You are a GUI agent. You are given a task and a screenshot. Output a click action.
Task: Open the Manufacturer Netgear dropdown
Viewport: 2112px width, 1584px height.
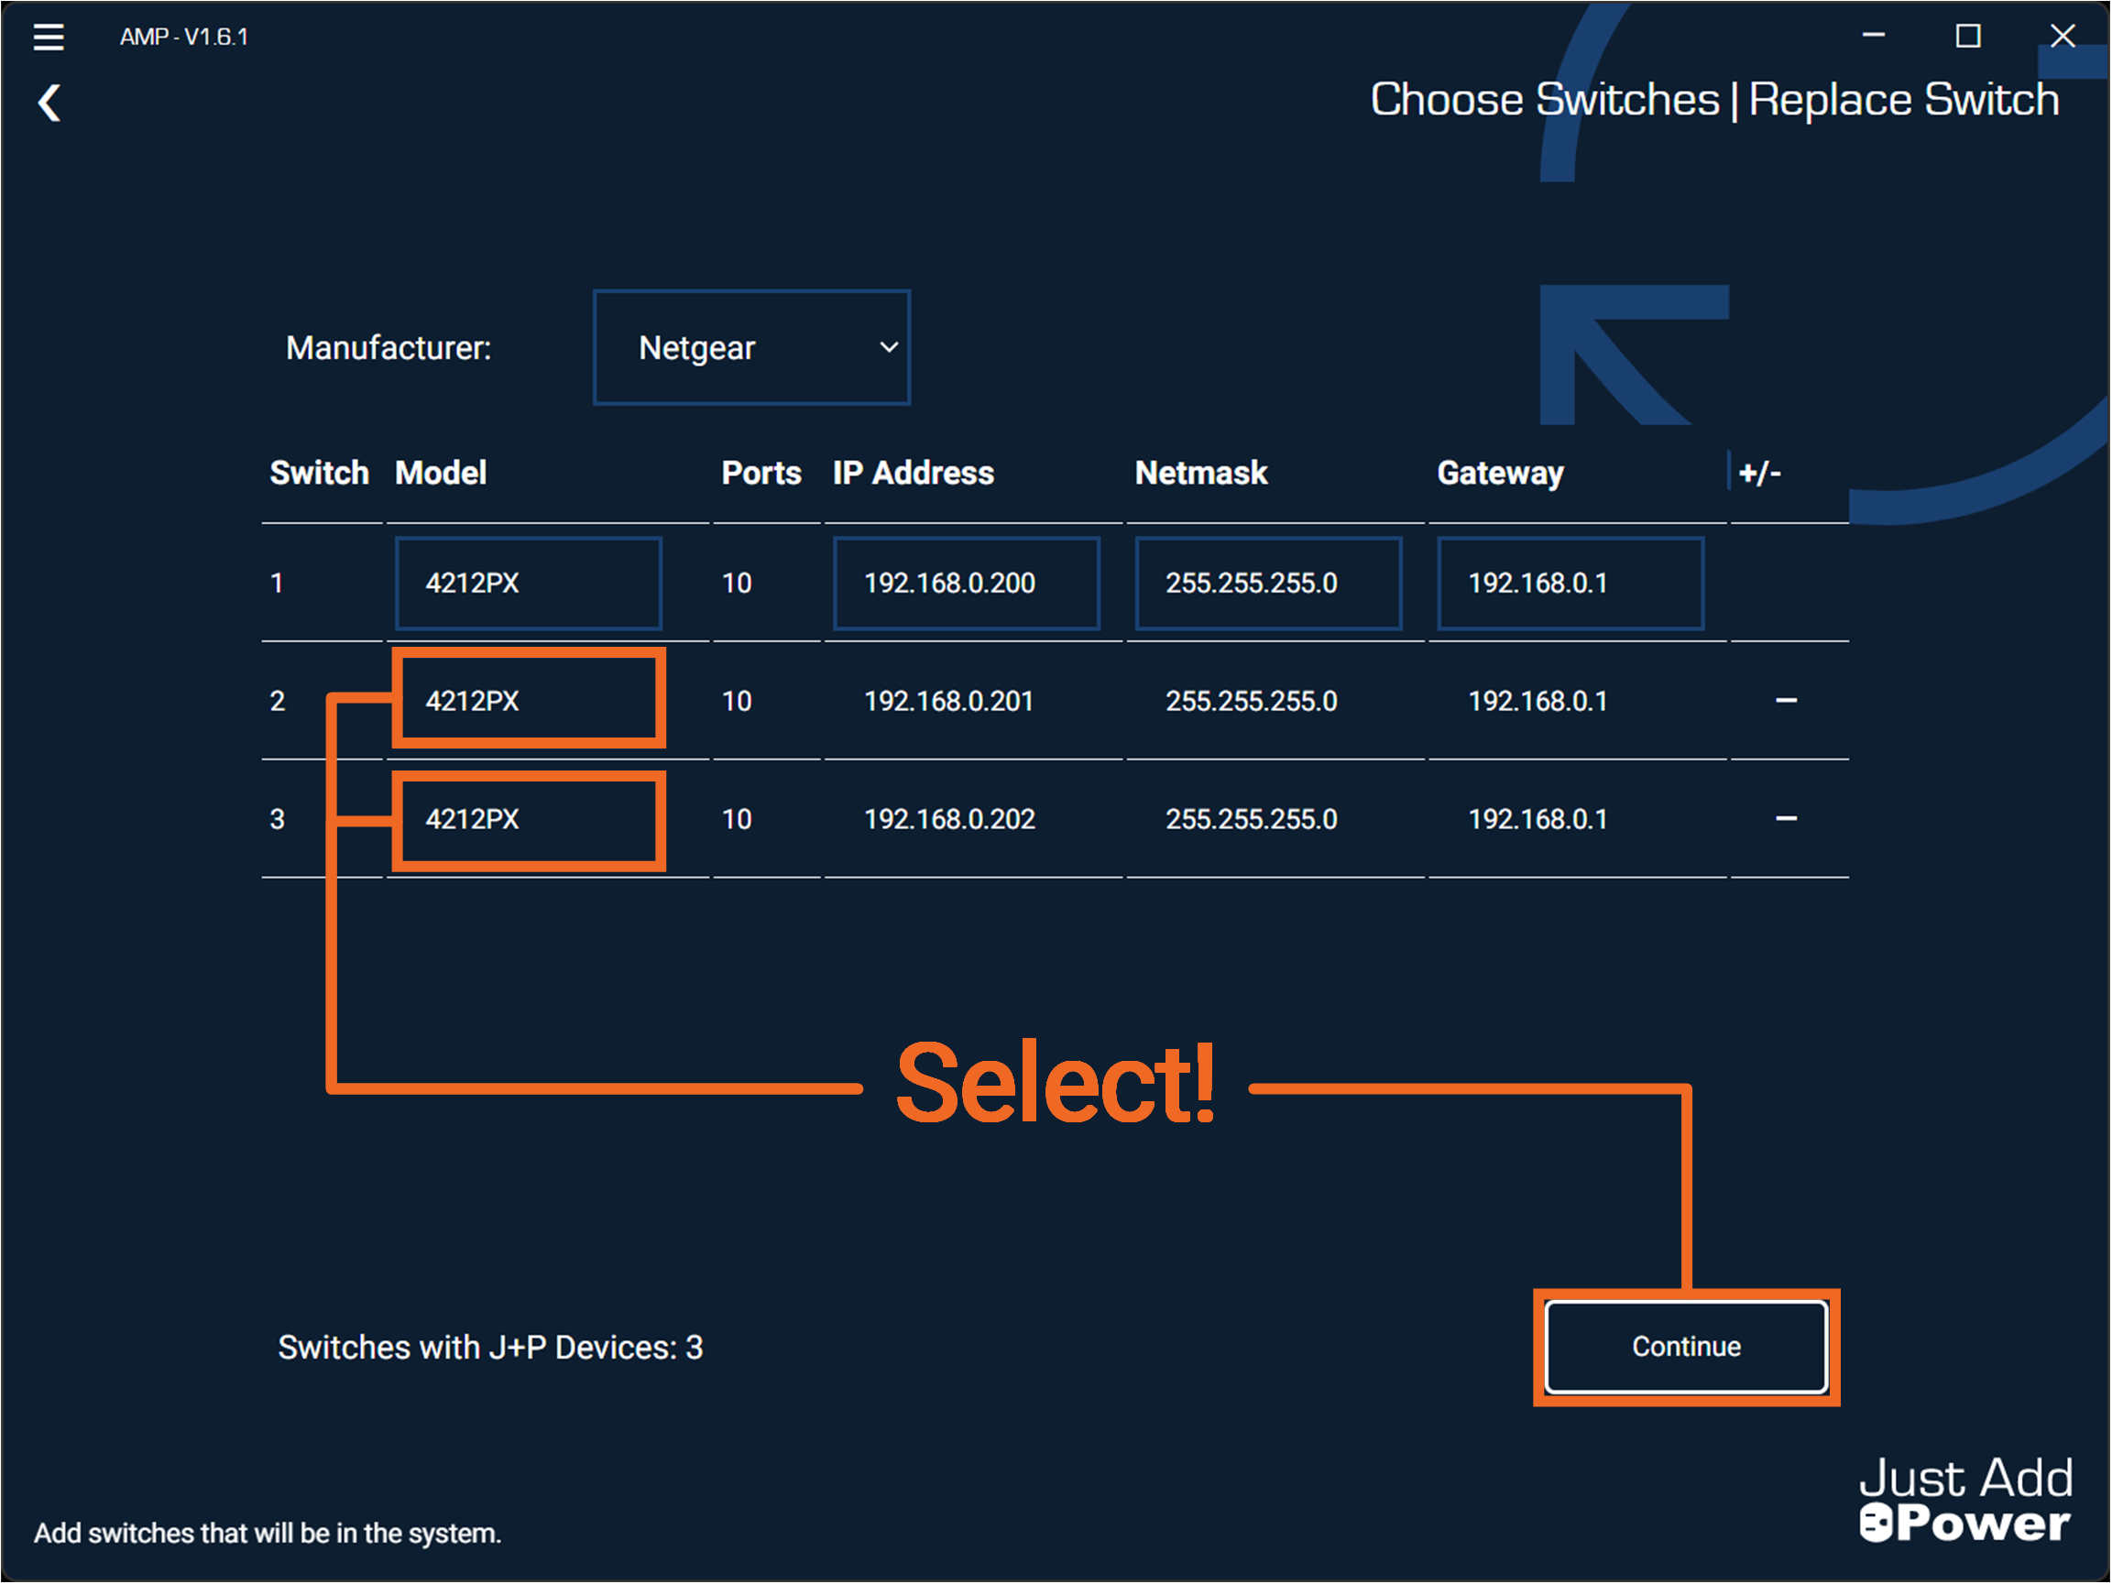pyautogui.click(x=751, y=348)
